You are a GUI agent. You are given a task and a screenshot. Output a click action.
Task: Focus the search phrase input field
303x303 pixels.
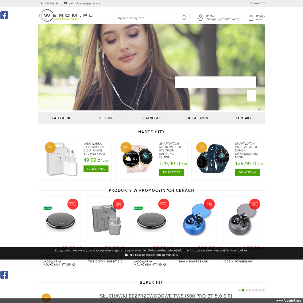coord(148,18)
